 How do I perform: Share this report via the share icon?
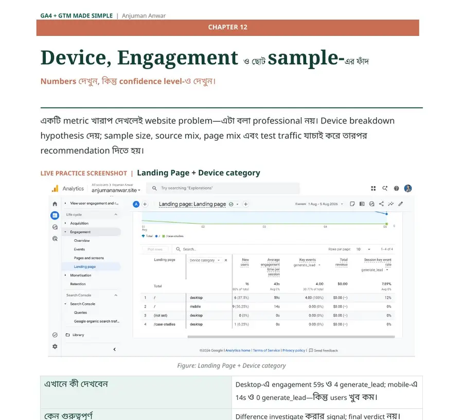[382, 204]
